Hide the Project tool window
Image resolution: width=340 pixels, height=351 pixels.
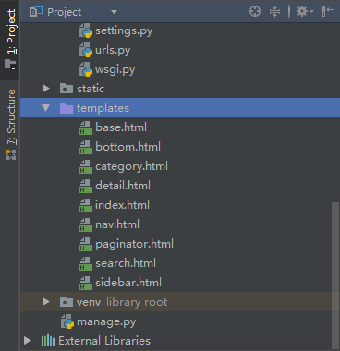click(328, 12)
